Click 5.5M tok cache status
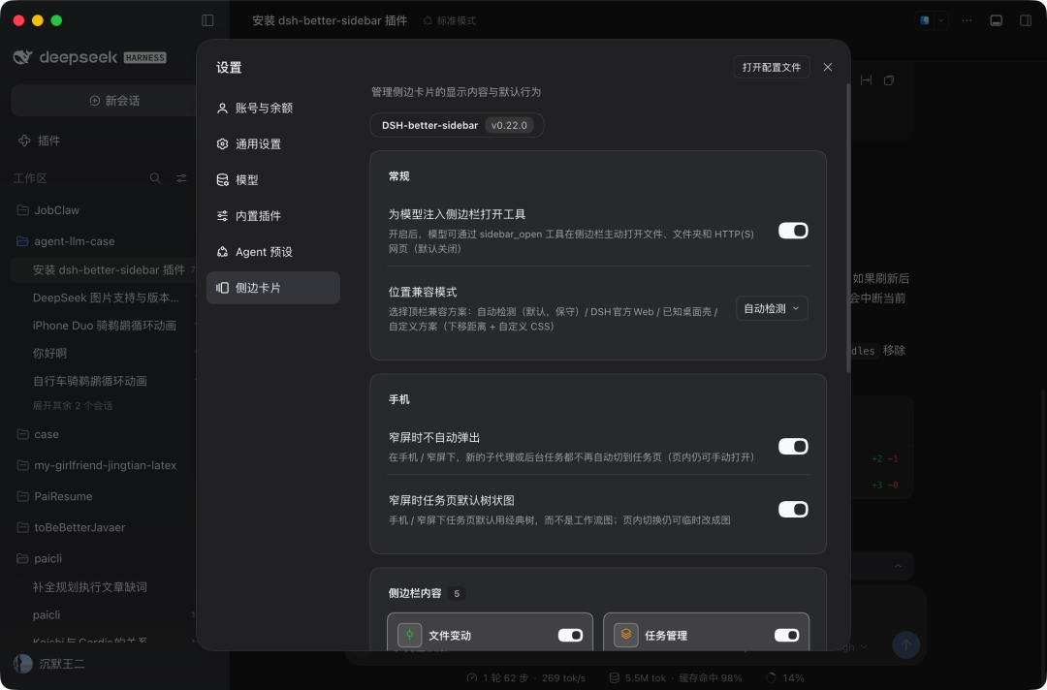This screenshot has width=1047, height=690. tap(676, 678)
